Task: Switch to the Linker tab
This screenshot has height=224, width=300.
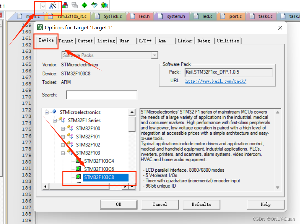Action: [185, 41]
